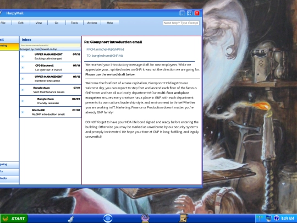Select the Outgoing folder in sidebar
Viewport: 297px width, 223px height.
(x=9, y=165)
